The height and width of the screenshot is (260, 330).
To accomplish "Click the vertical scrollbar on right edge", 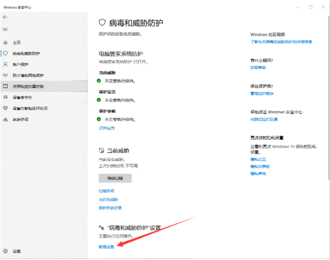I will point(329,98).
